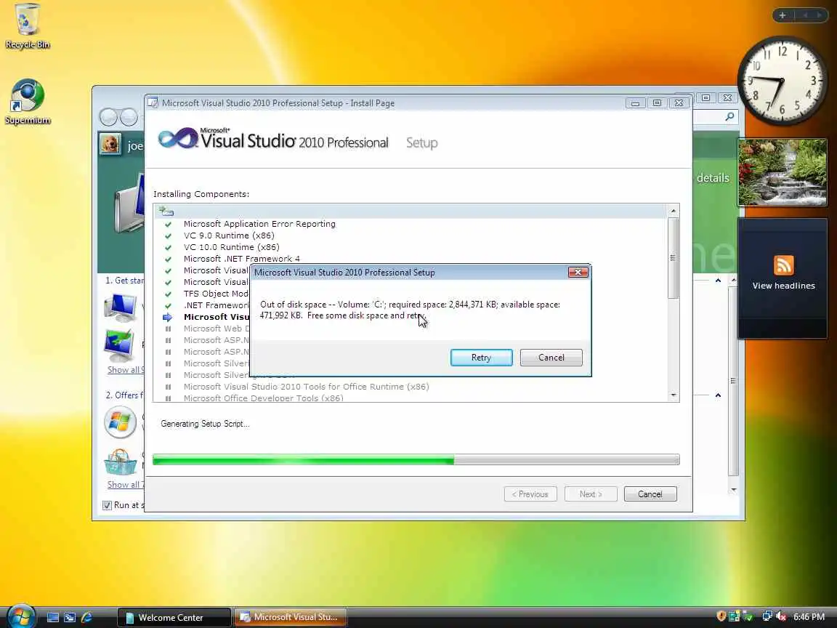Collapse the Offers section chevron

[x=718, y=395]
